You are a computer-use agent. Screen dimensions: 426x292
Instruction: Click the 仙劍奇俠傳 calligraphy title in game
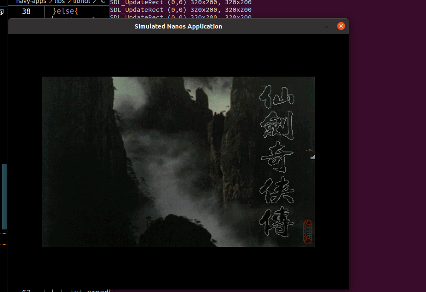click(x=277, y=160)
